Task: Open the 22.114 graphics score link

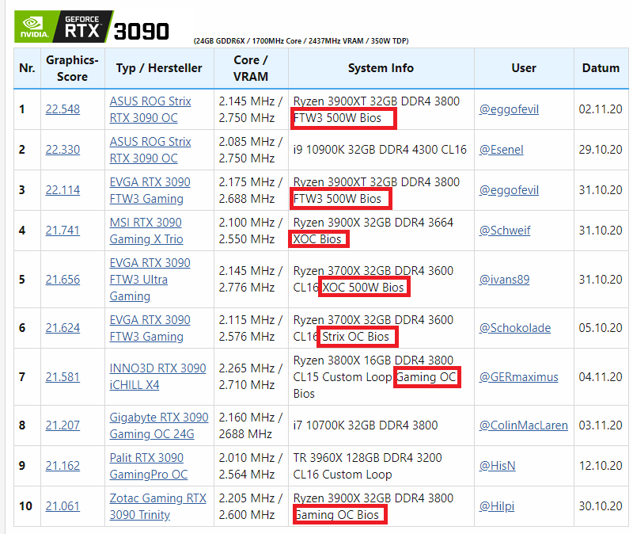Action: 63,190
